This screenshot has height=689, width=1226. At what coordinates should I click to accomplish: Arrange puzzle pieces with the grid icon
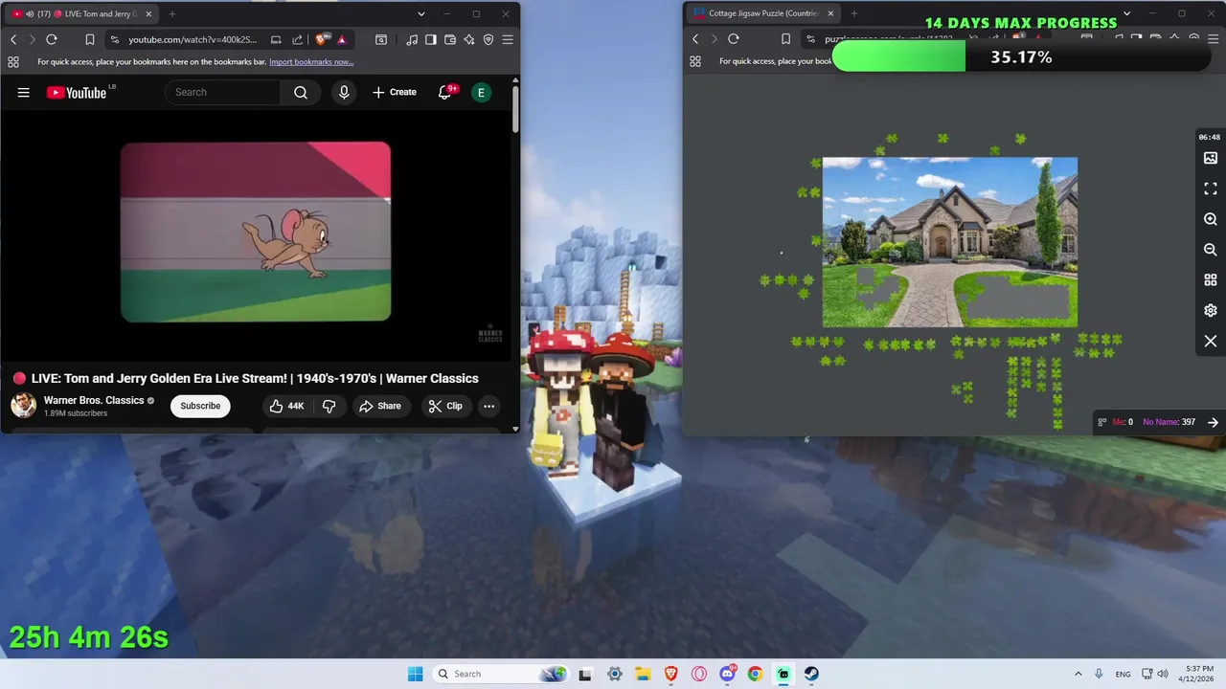(x=1211, y=279)
